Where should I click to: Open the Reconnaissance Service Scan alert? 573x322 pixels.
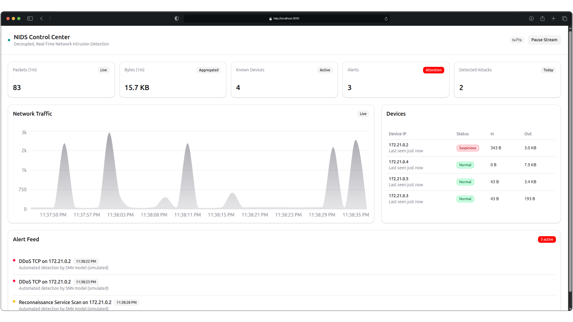click(65, 302)
